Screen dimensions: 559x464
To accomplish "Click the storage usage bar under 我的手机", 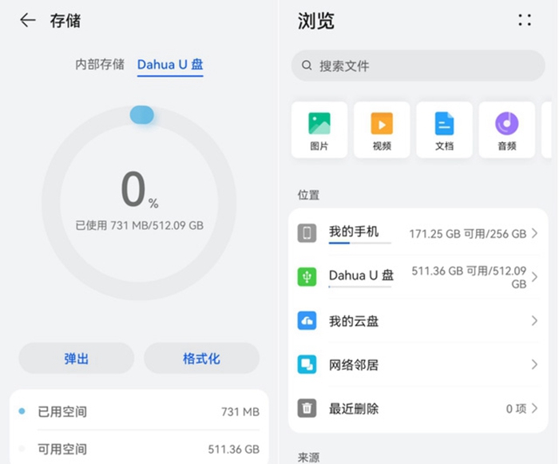I will point(359,243).
